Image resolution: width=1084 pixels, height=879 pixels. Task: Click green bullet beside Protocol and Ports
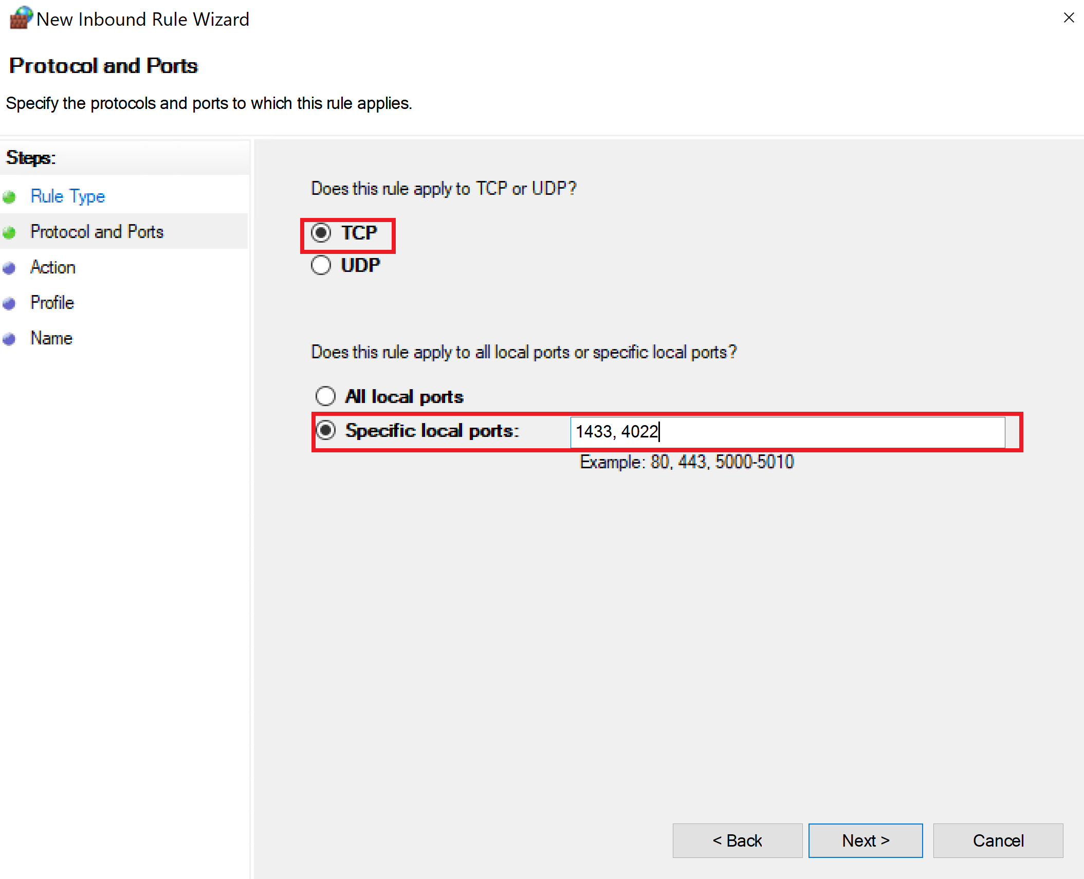(x=9, y=232)
